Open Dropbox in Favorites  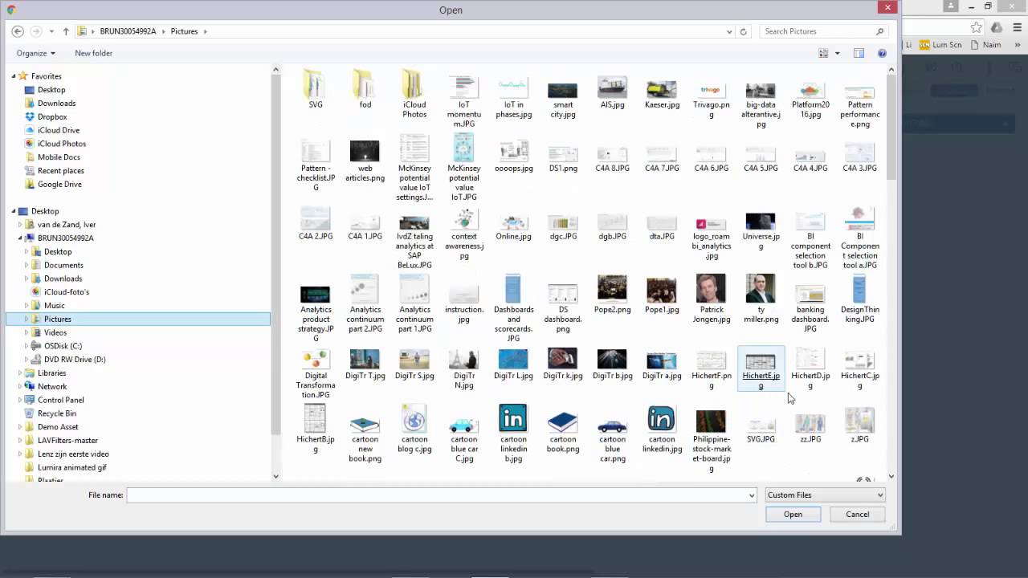pyautogui.click(x=52, y=116)
